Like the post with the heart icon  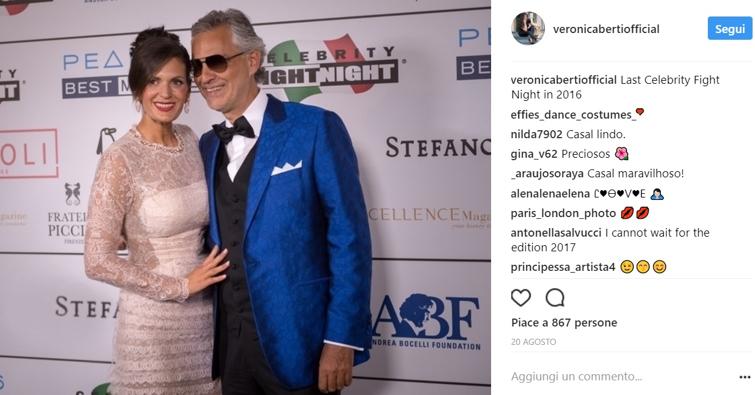(520, 298)
